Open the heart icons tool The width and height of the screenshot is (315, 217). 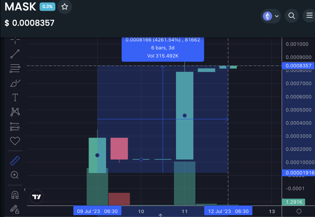click(15, 141)
